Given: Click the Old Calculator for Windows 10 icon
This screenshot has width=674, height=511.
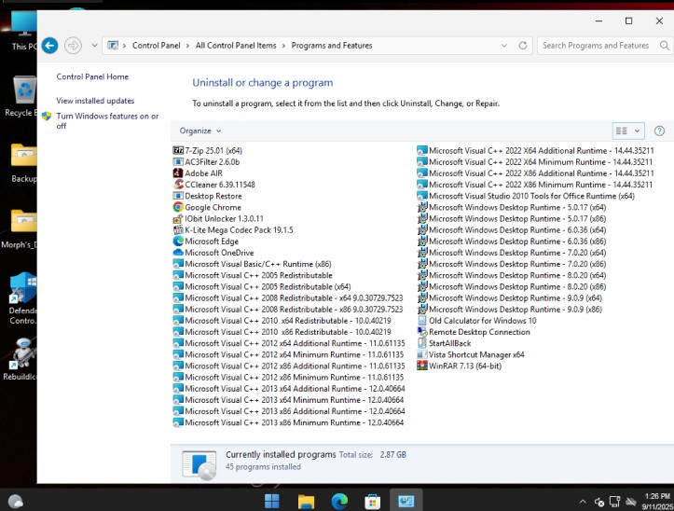Looking at the screenshot, I should click(422, 321).
